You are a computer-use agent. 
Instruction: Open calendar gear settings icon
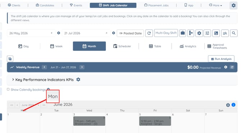pos(228,105)
